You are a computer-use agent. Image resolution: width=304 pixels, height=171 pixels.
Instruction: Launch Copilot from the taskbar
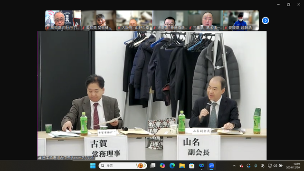coord(162,166)
